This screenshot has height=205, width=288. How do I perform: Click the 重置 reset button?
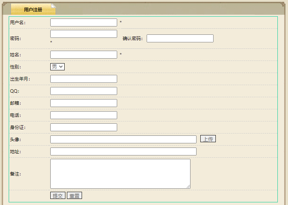pyautogui.click(x=74, y=195)
